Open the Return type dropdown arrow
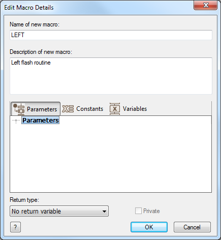Image resolution: width=221 pixels, height=240 pixels. [x=104, y=212]
